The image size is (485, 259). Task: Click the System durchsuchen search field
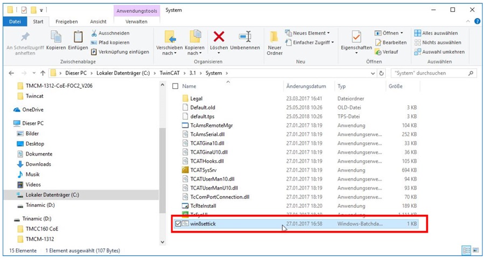pyautogui.click(x=430, y=73)
